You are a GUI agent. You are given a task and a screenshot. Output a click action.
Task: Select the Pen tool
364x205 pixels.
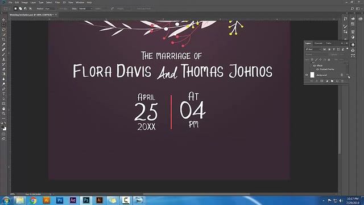tap(3, 89)
